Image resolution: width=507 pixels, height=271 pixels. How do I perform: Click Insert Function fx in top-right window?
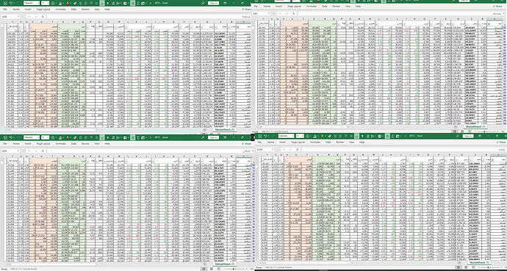pyautogui.click(x=293, y=13)
